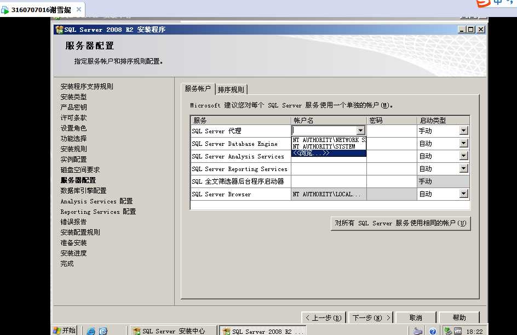Select the 3160707016谢雪妮 tab
The width and height of the screenshot is (517, 335).
[x=41, y=9]
